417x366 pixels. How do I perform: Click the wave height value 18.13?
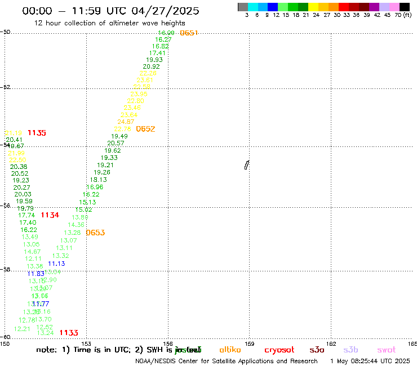point(99,180)
